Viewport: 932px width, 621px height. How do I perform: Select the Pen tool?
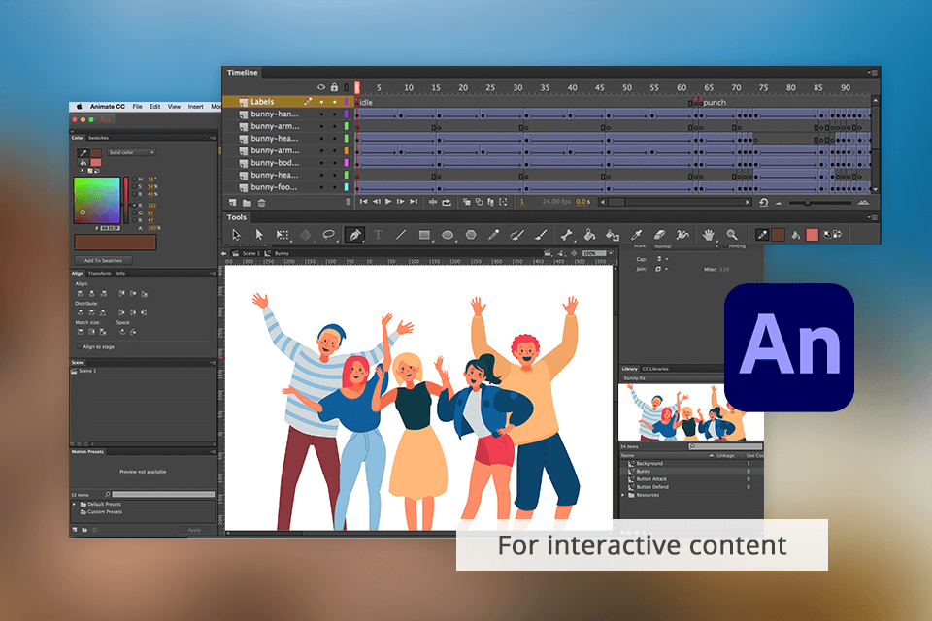[x=354, y=235]
